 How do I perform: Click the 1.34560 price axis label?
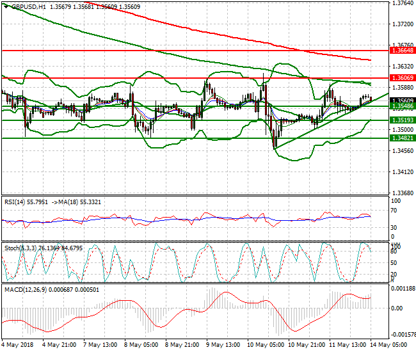pyautogui.click(x=403, y=150)
